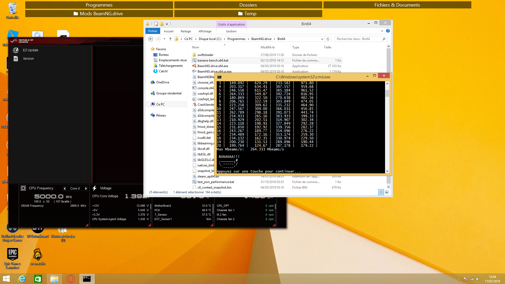
Task: Sort files by Nom column header
Action: point(195,47)
